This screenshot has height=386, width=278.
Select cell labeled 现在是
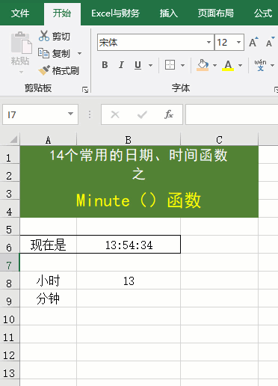pos(48,245)
